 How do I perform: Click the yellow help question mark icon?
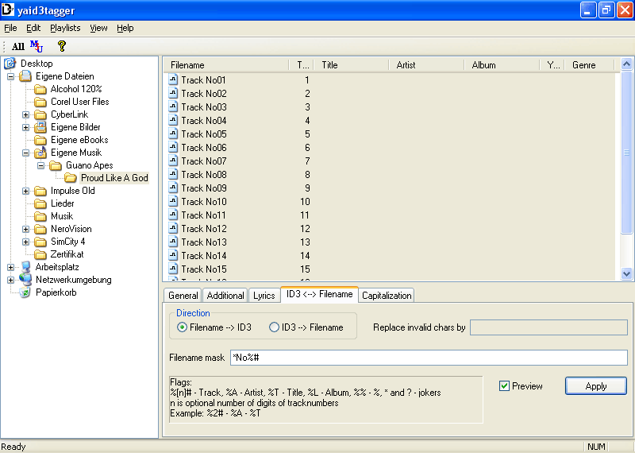click(x=61, y=46)
